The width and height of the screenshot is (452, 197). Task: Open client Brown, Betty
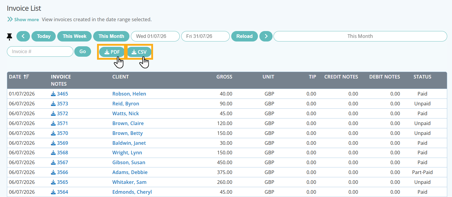pyautogui.click(x=127, y=133)
